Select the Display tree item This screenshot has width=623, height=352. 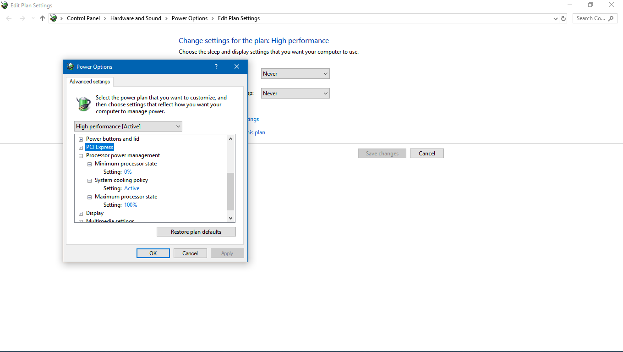(95, 213)
